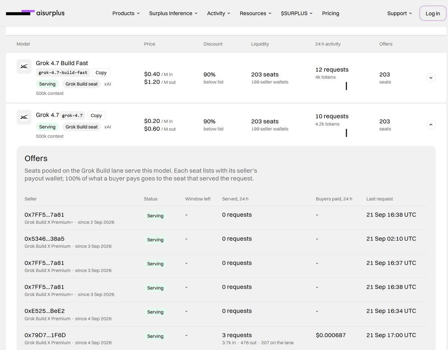Viewport: 448px width, 350px height.
Task: Open the $SURPLUS dropdown menu
Action: pos(297,13)
